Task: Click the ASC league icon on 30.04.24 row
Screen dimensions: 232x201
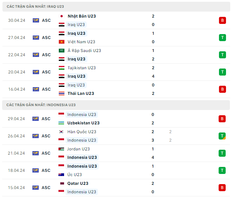Action: coord(36,20)
